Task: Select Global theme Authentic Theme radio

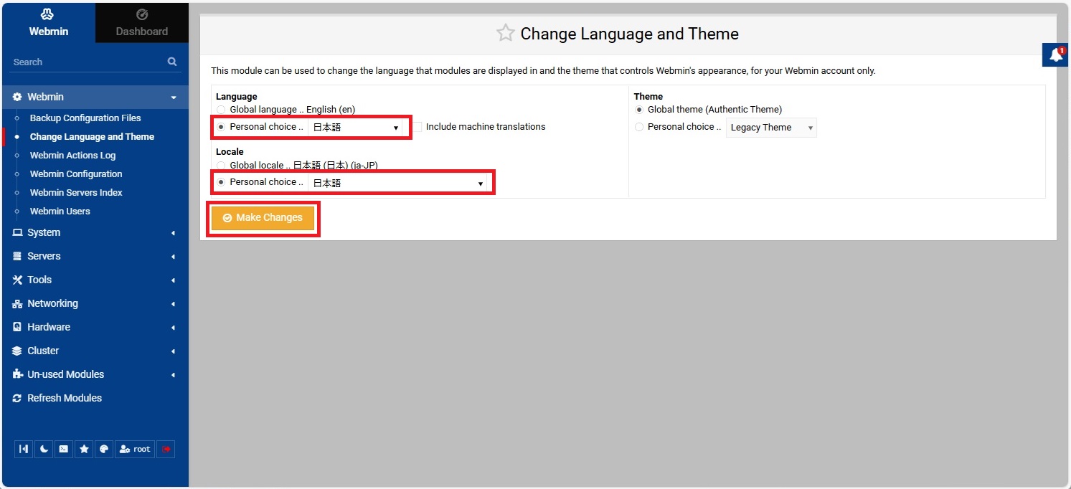Action: [x=639, y=110]
